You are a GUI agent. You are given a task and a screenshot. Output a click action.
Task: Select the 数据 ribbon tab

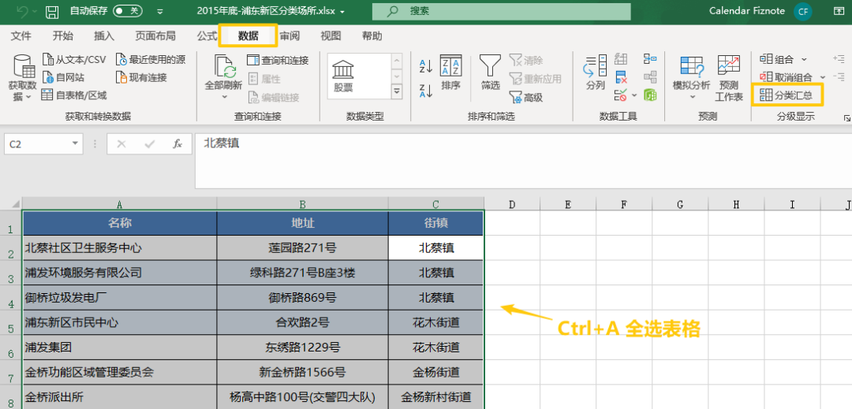tap(248, 35)
